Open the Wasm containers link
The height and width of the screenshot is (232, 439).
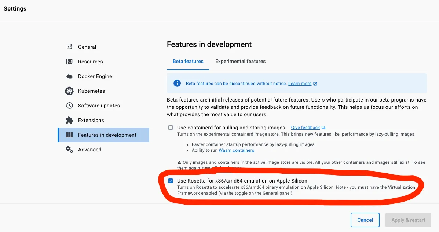(236, 150)
